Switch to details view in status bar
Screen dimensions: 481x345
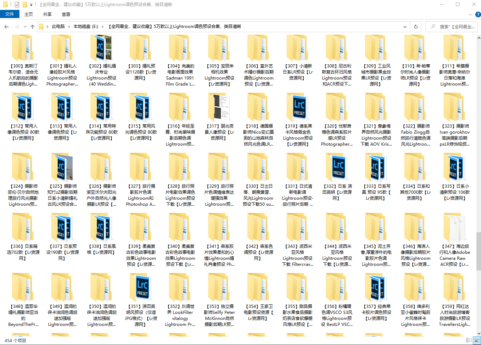pos(469,340)
